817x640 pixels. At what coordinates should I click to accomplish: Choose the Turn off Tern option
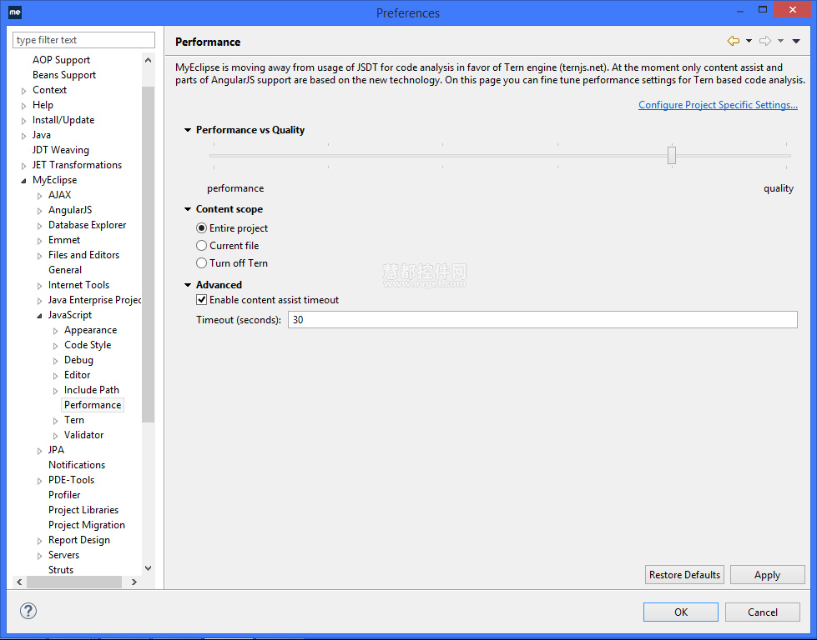click(202, 263)
